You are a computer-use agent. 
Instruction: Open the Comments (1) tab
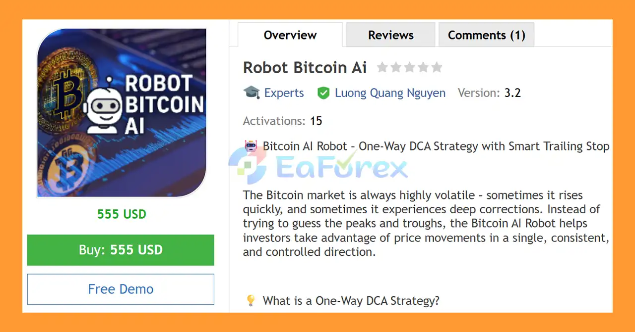coord(486,35)
